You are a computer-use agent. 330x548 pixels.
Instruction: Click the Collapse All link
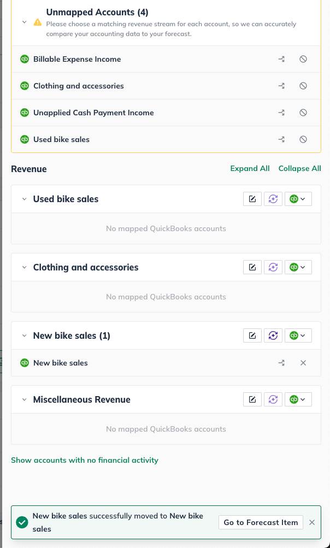pyautogui.click(x=299, y=168)
